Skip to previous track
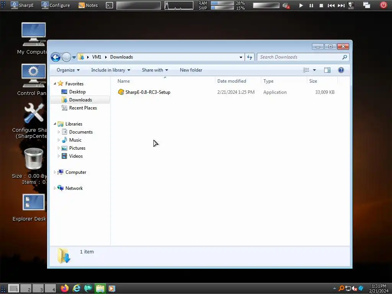The width and height of the screenshot is (392, 294). pyautogui.click(x=331, y=5)
